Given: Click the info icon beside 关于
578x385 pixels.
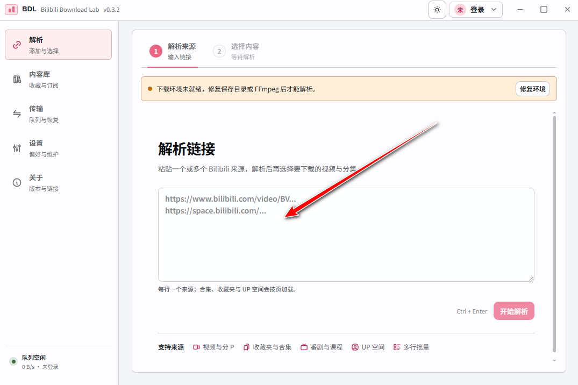Looking at the screenshot, I should click(17, 182).
